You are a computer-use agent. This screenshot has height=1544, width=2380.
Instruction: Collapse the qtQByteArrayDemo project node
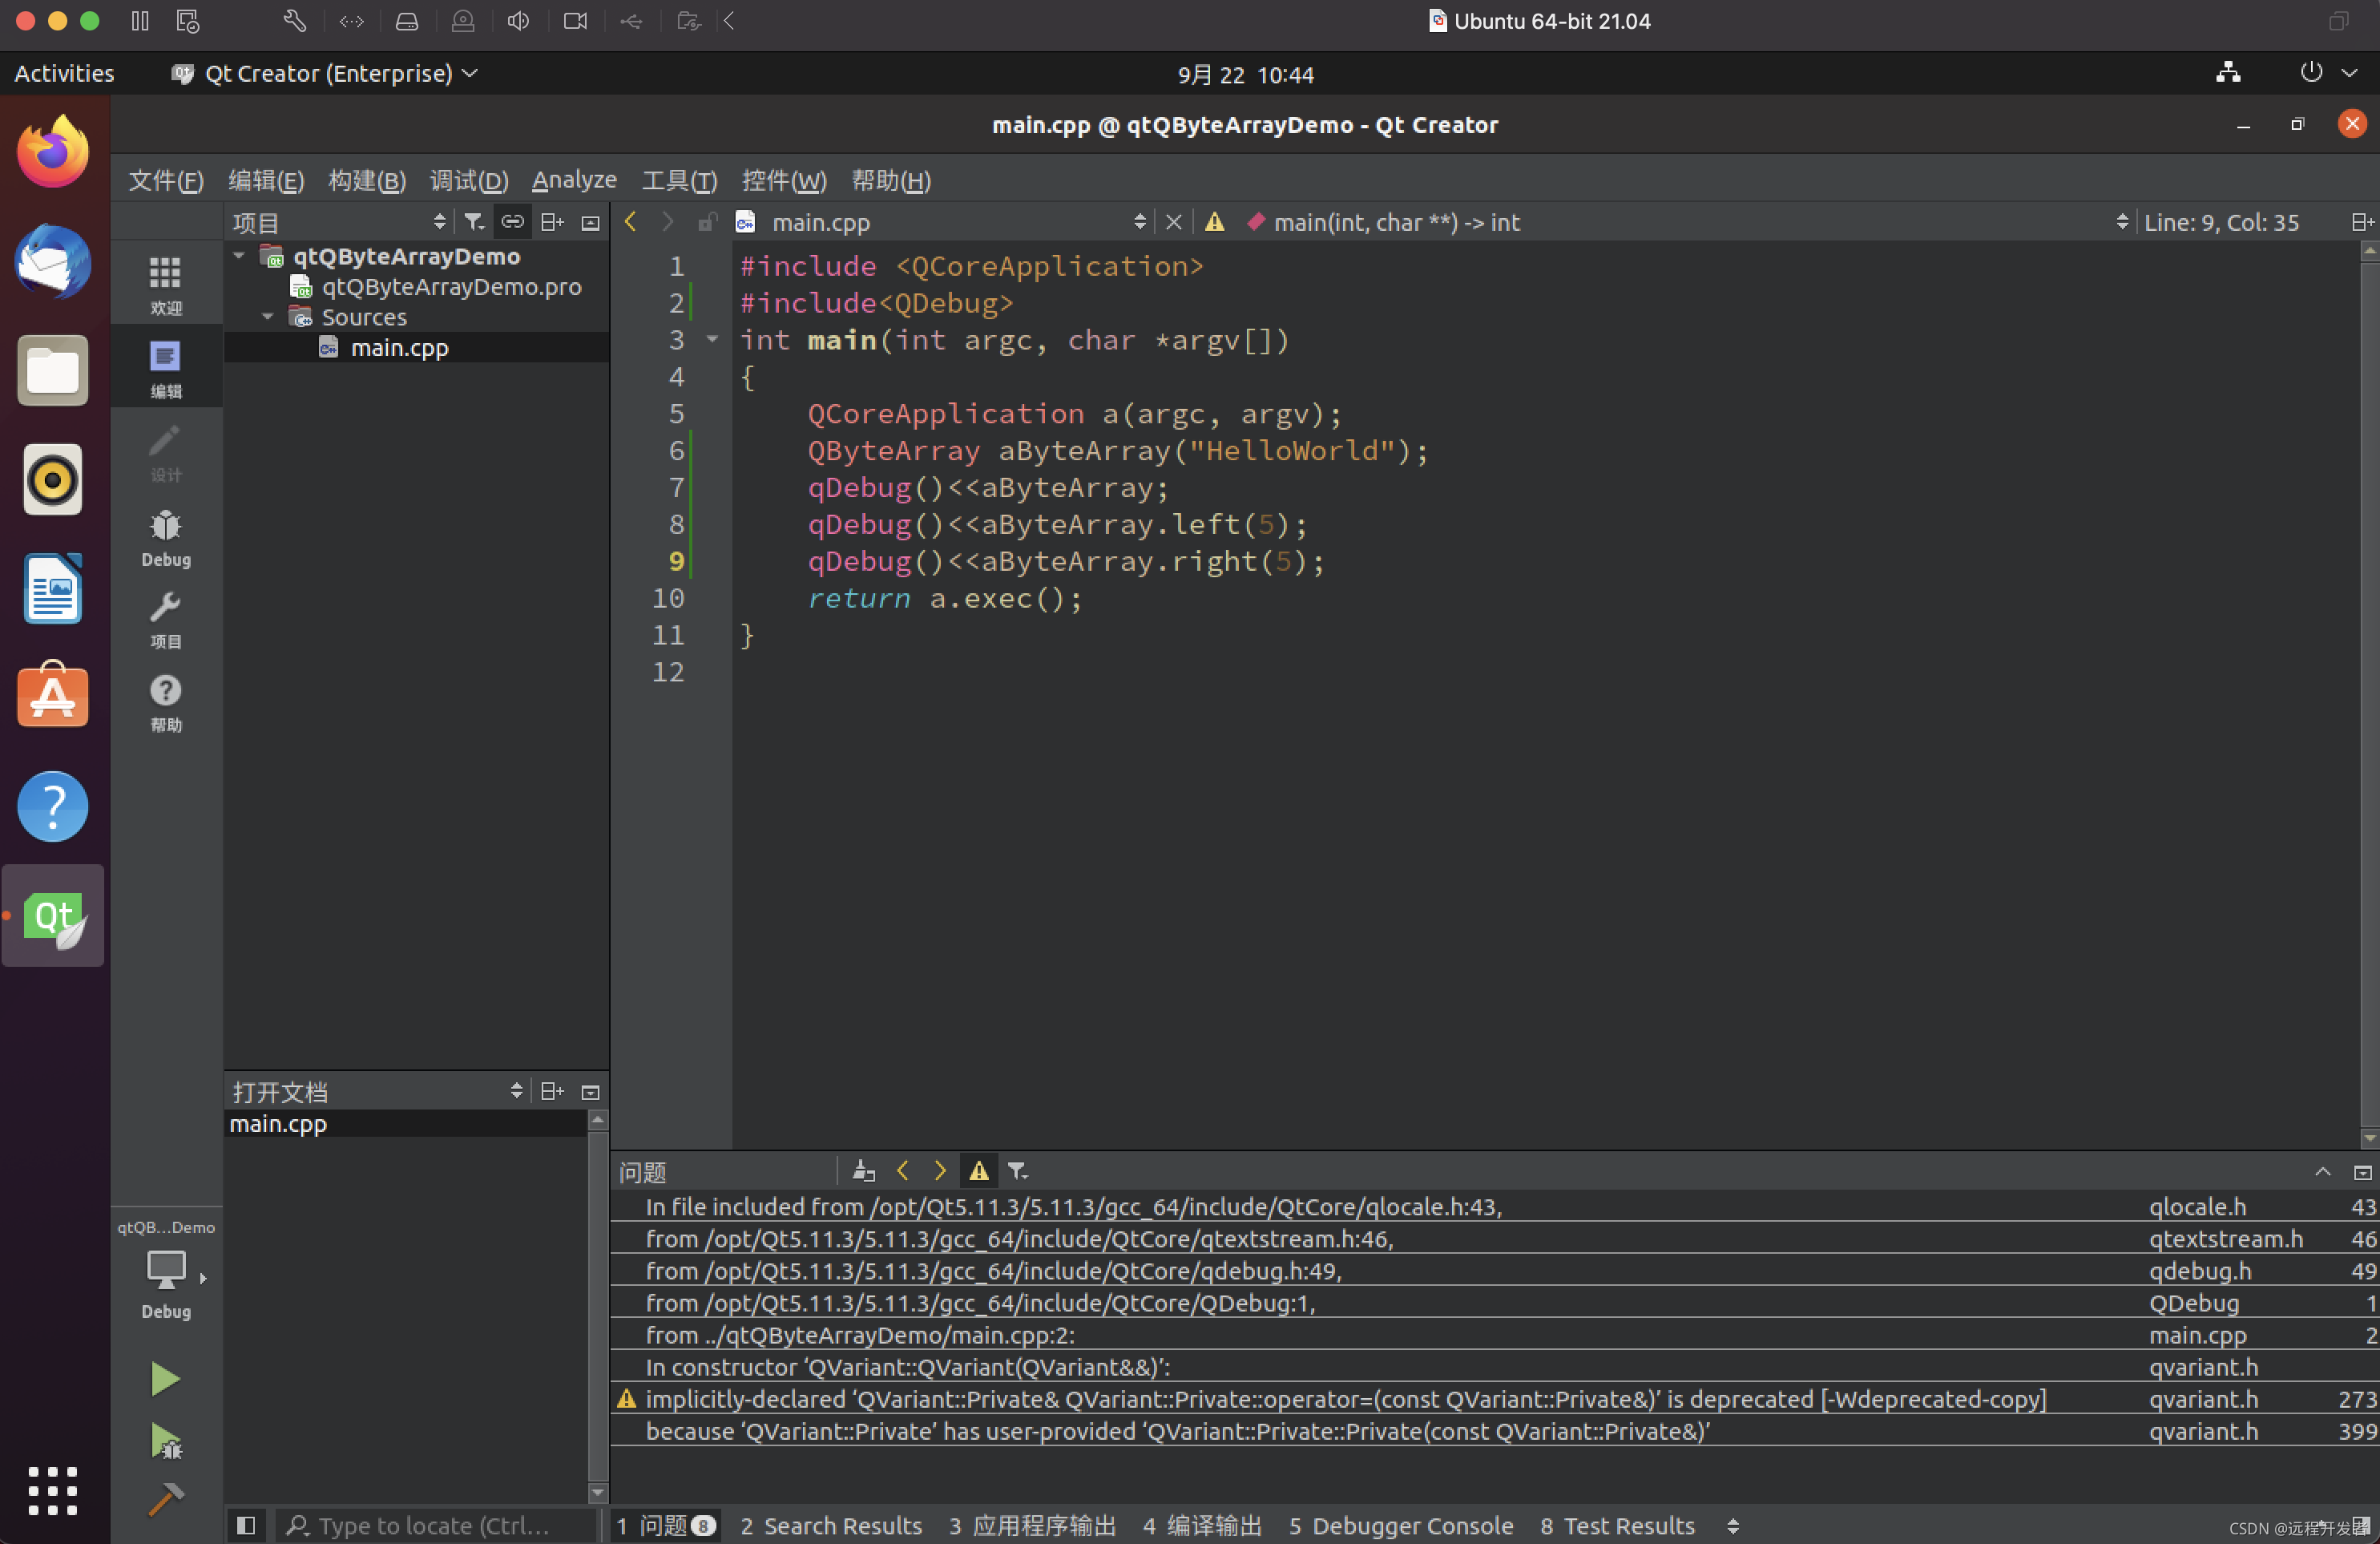click(x=239, y=257)
